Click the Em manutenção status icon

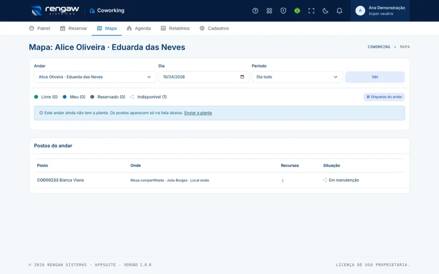point(325,180)
